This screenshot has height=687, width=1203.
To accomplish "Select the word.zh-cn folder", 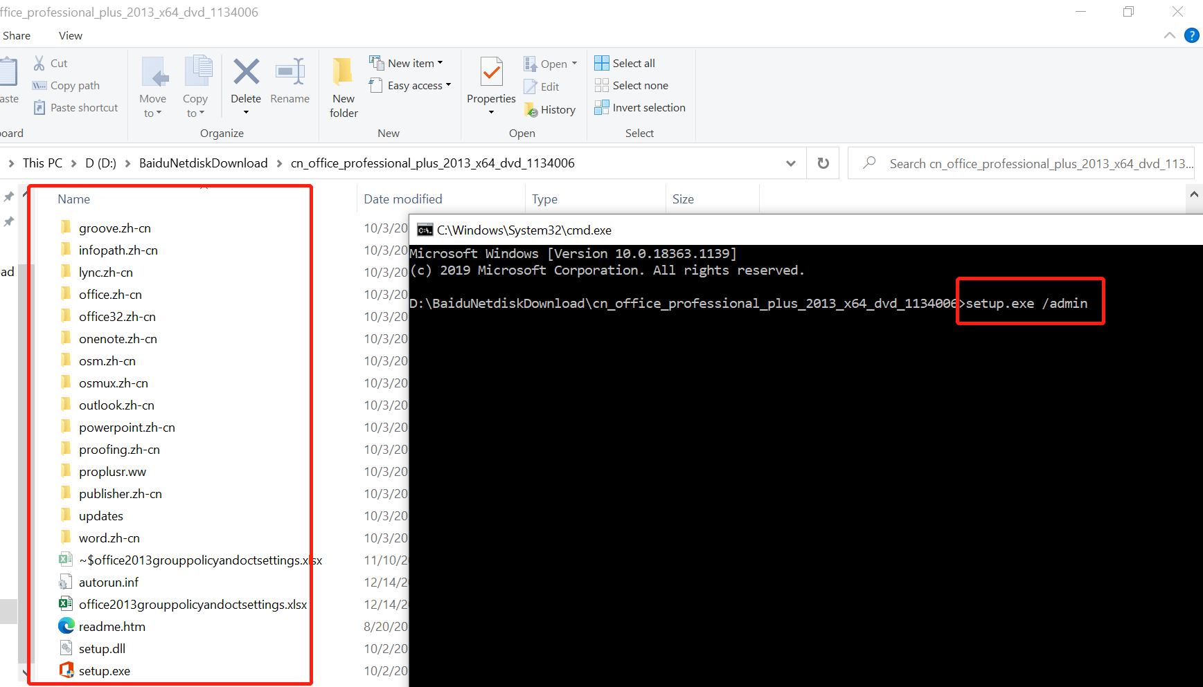I will pos(109,538).
